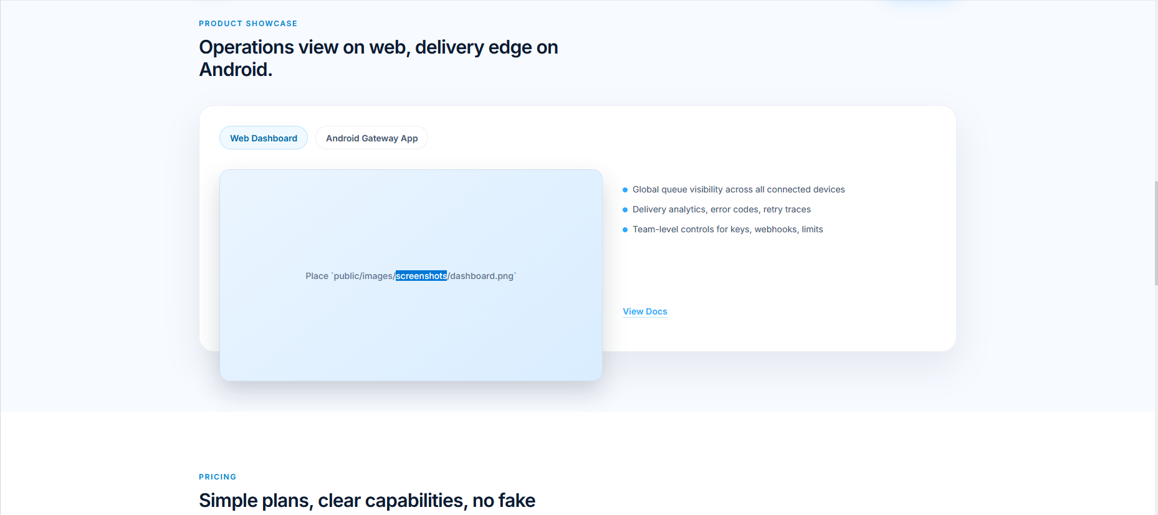1158x515 pixels.
Task: Follow the View Docs link
Action: (644, 311)
